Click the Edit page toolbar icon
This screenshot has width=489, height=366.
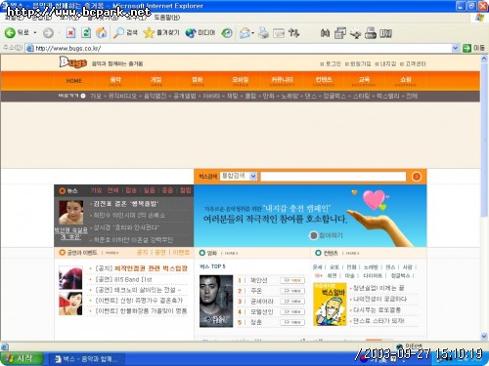279,33
